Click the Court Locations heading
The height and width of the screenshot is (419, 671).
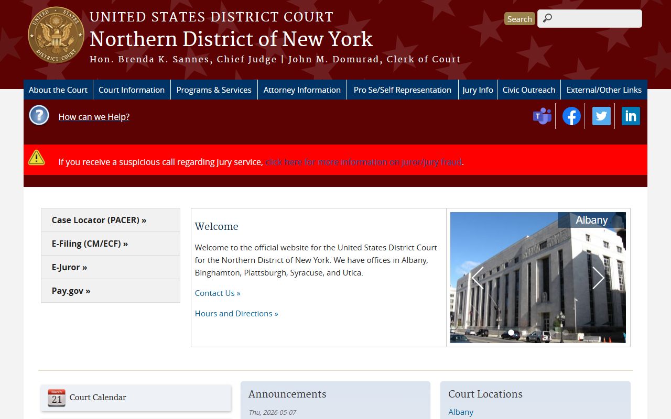tap(485, 394)
